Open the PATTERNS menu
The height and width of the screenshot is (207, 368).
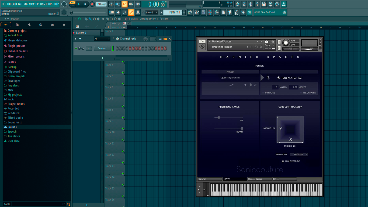coord(23,4)
